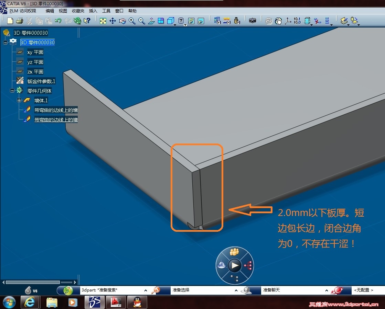The width and height of the screenshot is (385, 309).
Task: Click the Cut scissors icon
Action: (29, 21)
